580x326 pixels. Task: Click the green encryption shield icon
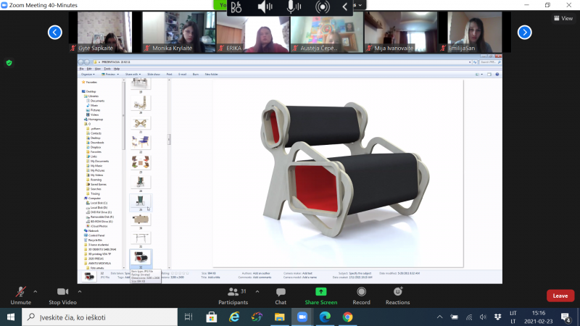pos(9,63)
